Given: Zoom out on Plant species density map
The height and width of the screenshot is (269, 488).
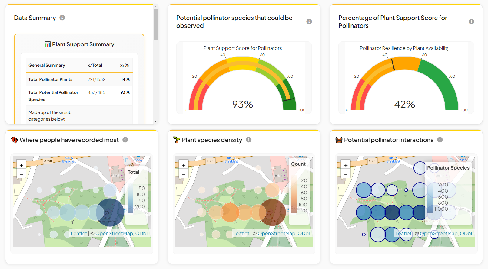Looking at the screenshot, I should (x=184, y=174).
